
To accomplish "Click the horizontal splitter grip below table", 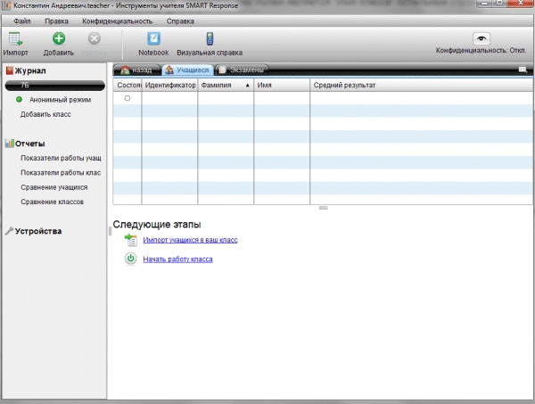I will (323, 208).
